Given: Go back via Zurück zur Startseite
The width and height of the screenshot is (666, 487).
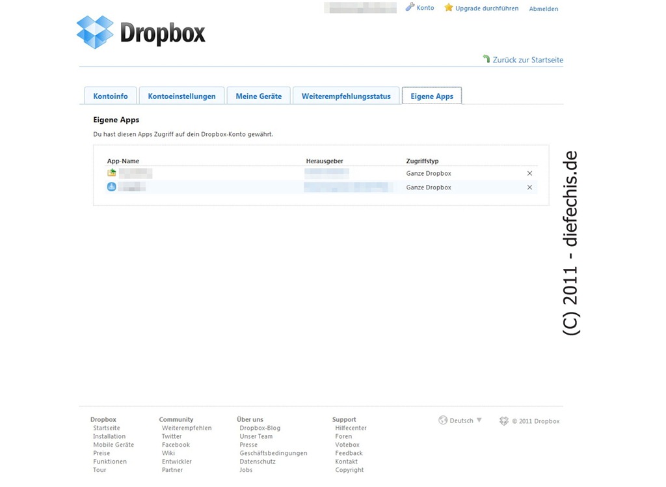Looking at the screenshot, I should [x=528, y=60].
